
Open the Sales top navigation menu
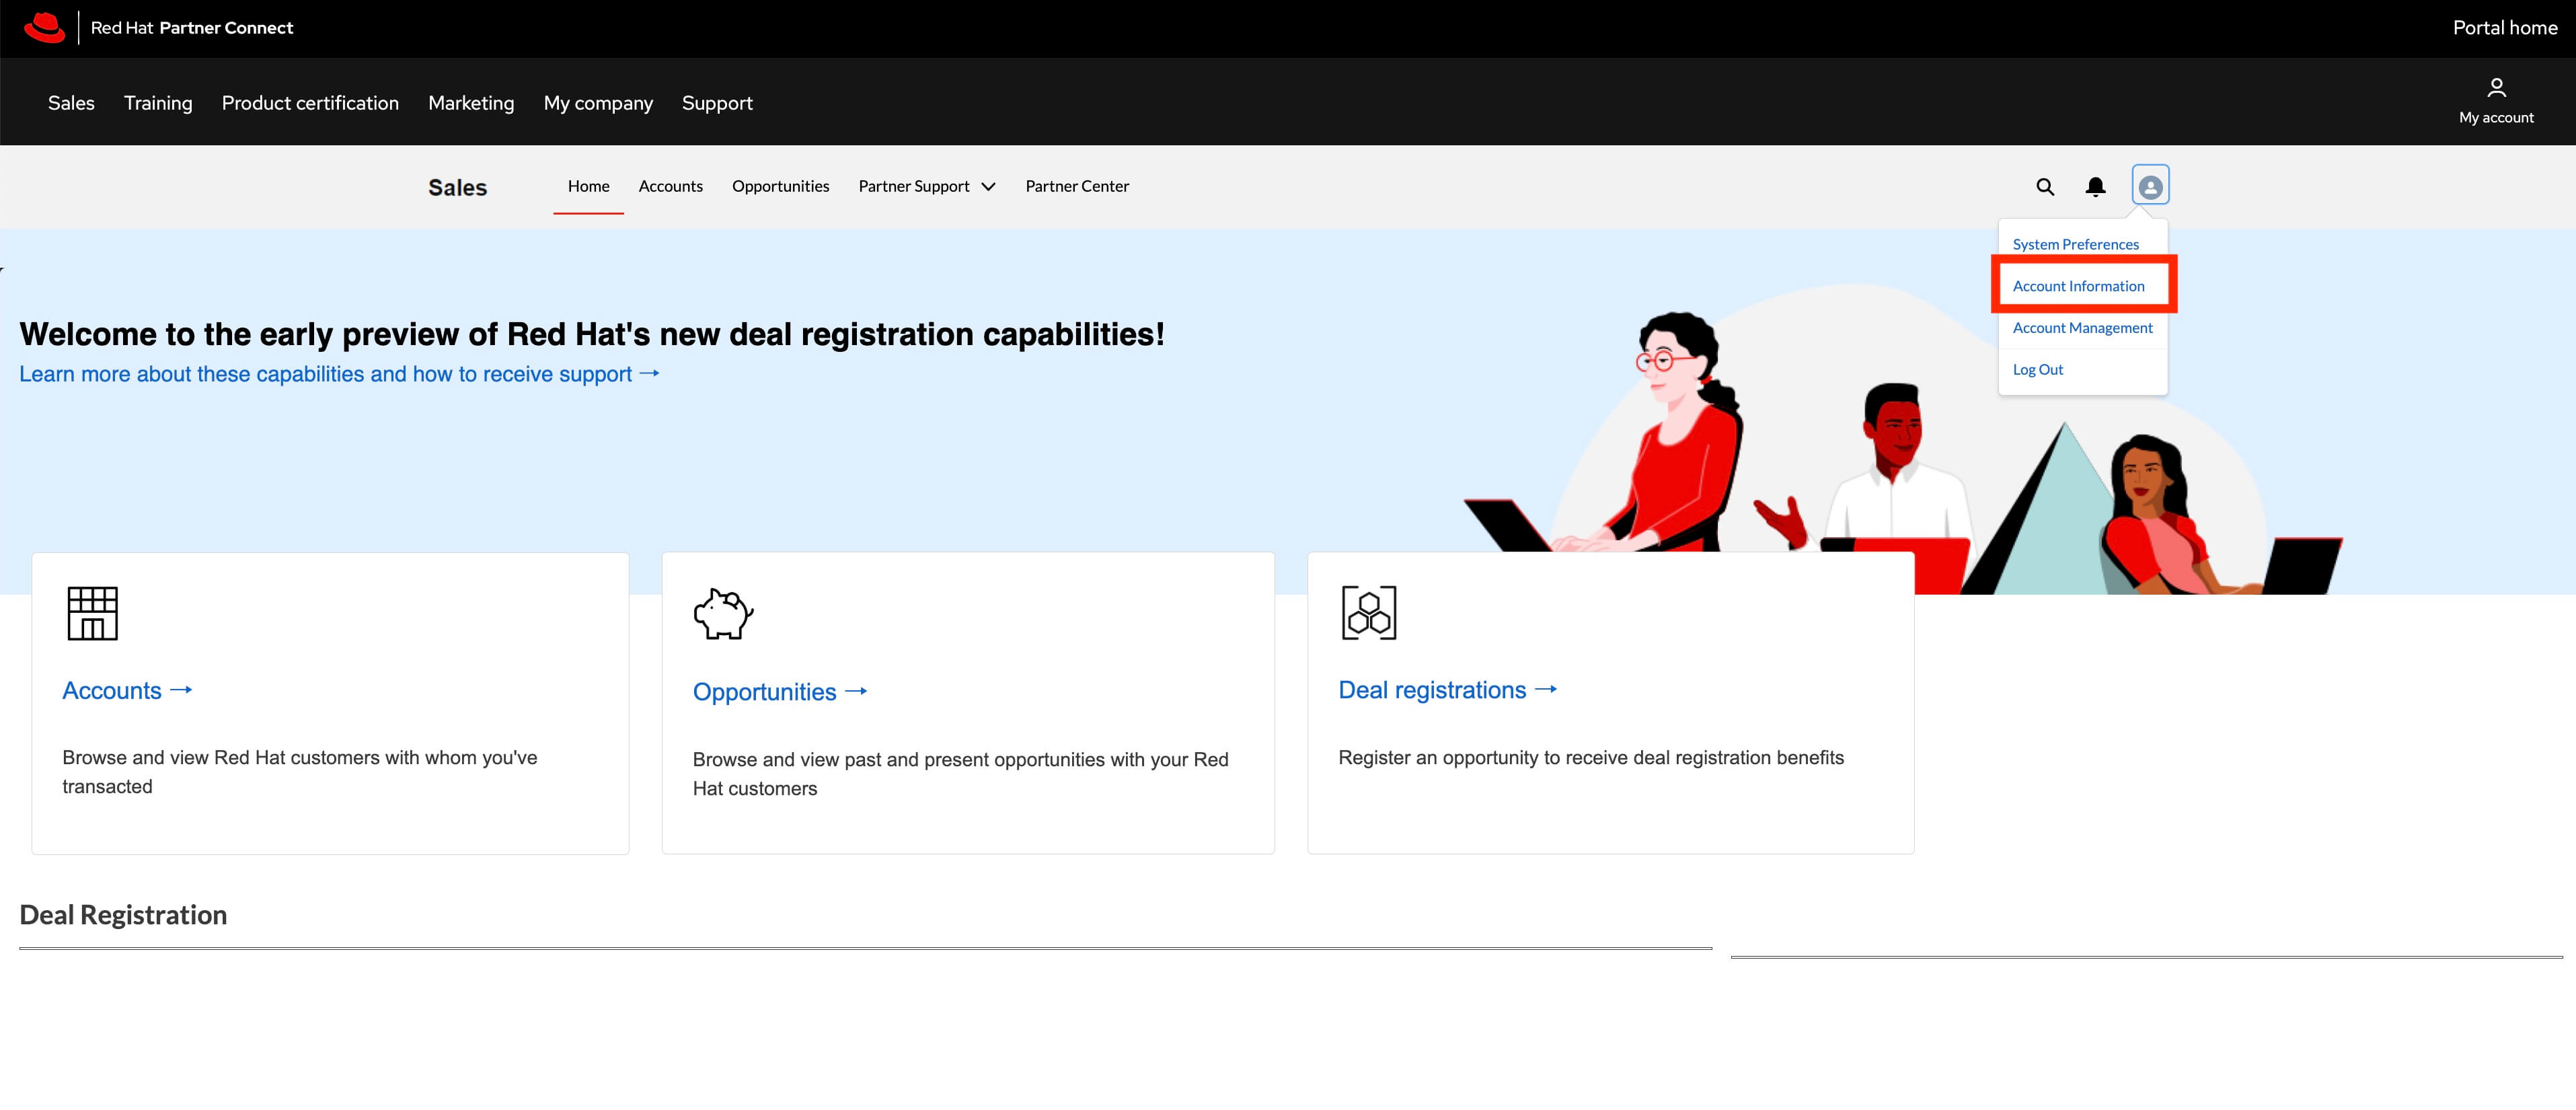(x=71, y=103)
